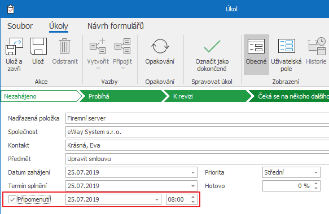Click the Datum zahájení label
This screenshot has width=329, height=214.
tap(29, 172)
